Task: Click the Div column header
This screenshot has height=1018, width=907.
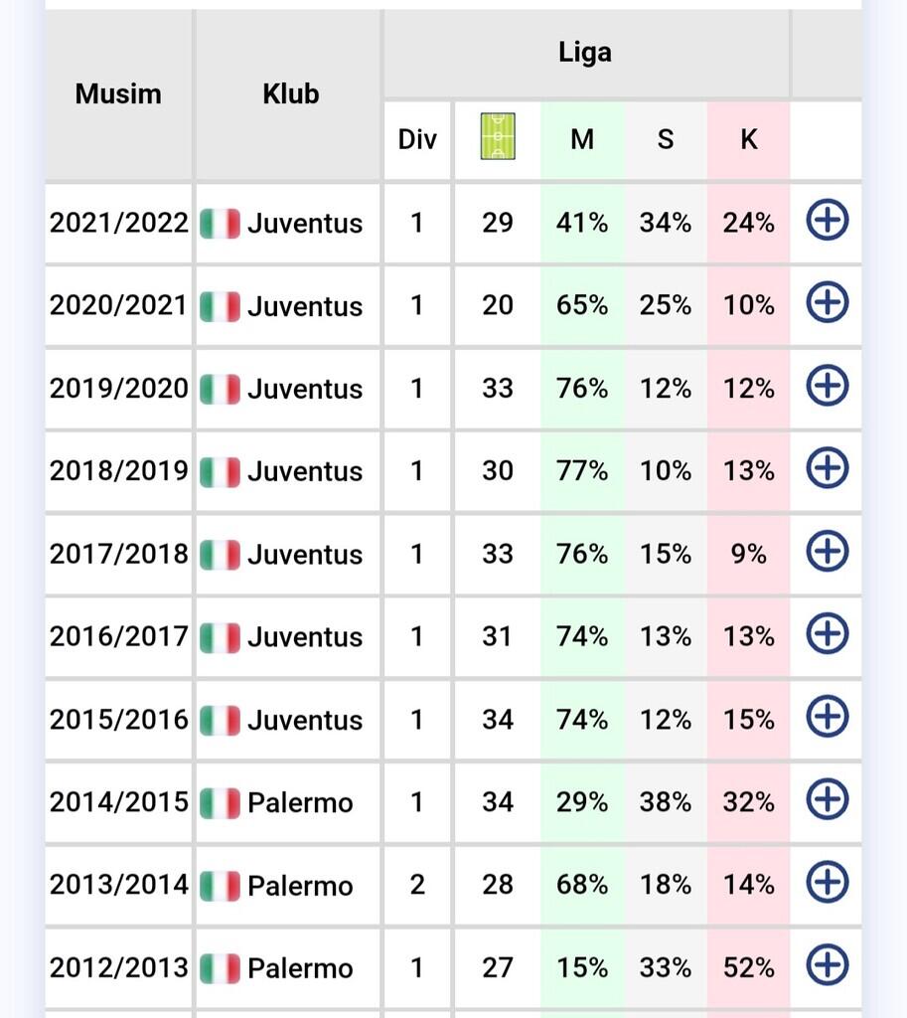Action: click(x=417, y=139)
